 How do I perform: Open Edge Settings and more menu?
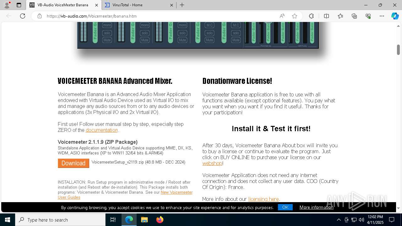pyautogui.click(x=382, y=16)
